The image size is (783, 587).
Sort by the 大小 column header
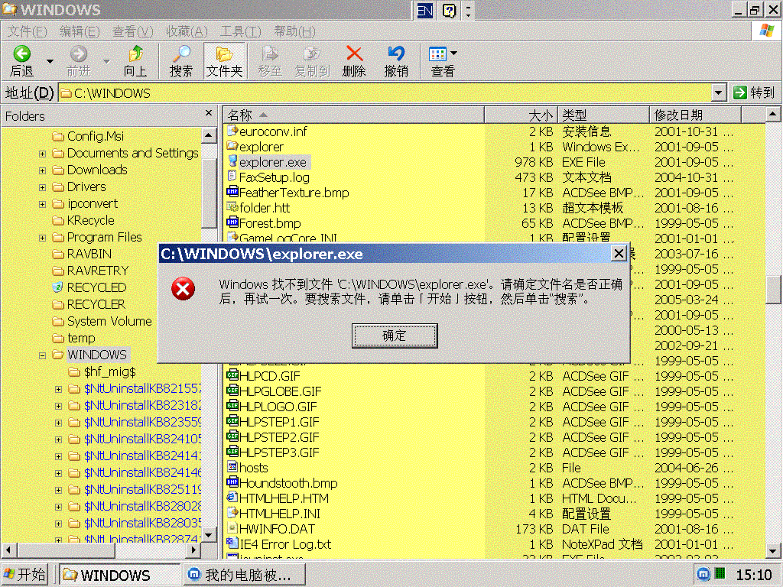pyautogui.click(x=520, y=115)
